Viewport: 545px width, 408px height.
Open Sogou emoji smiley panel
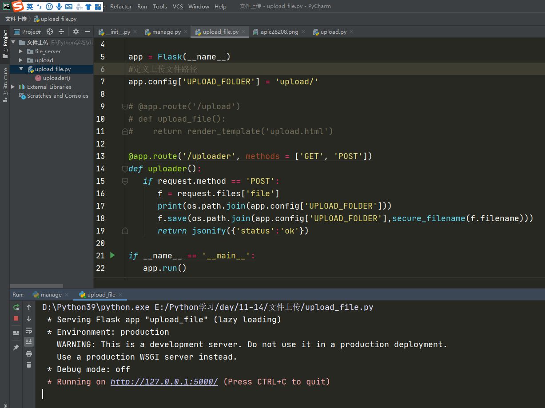(x=49, y=7)
